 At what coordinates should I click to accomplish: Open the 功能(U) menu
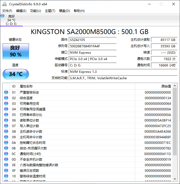tap(36, 11)
